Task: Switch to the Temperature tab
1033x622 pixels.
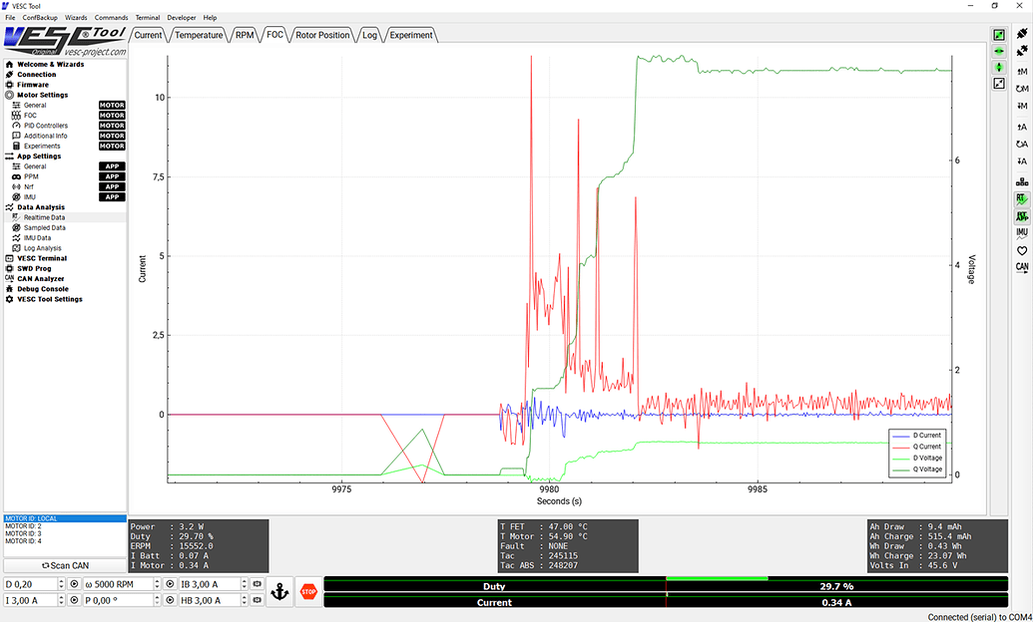Action: coord(199,35)
